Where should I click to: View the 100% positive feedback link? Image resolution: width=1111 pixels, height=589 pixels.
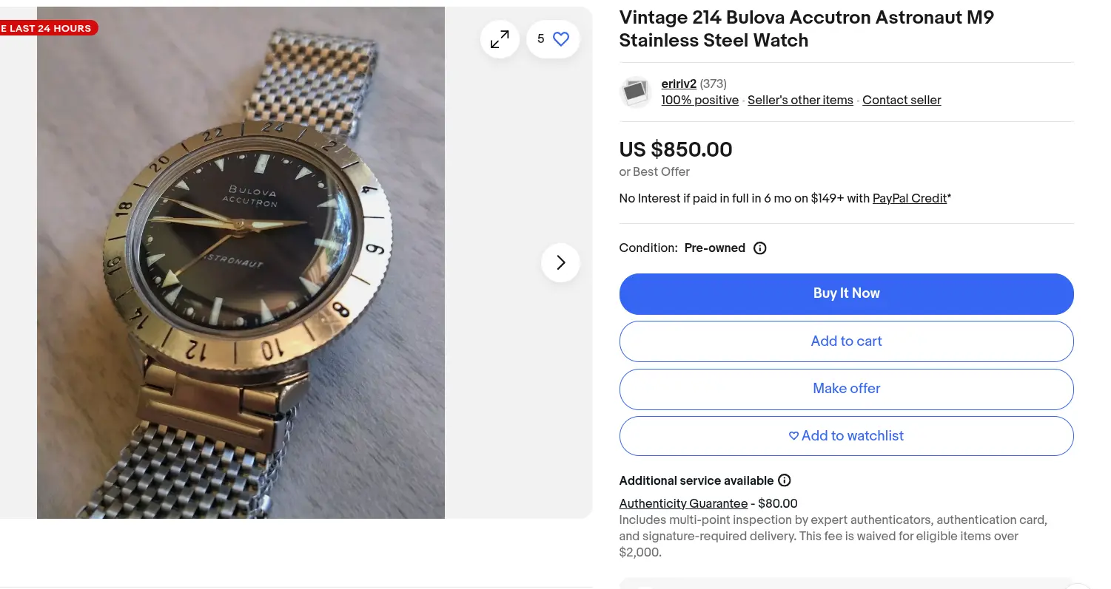(x=699, y=101)
